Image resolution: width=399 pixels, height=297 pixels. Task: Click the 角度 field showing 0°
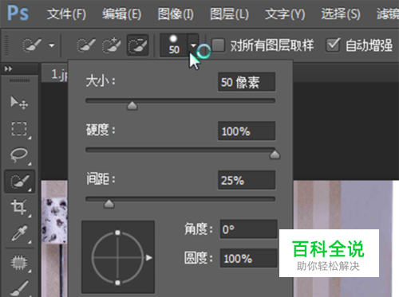coord(249,229)
